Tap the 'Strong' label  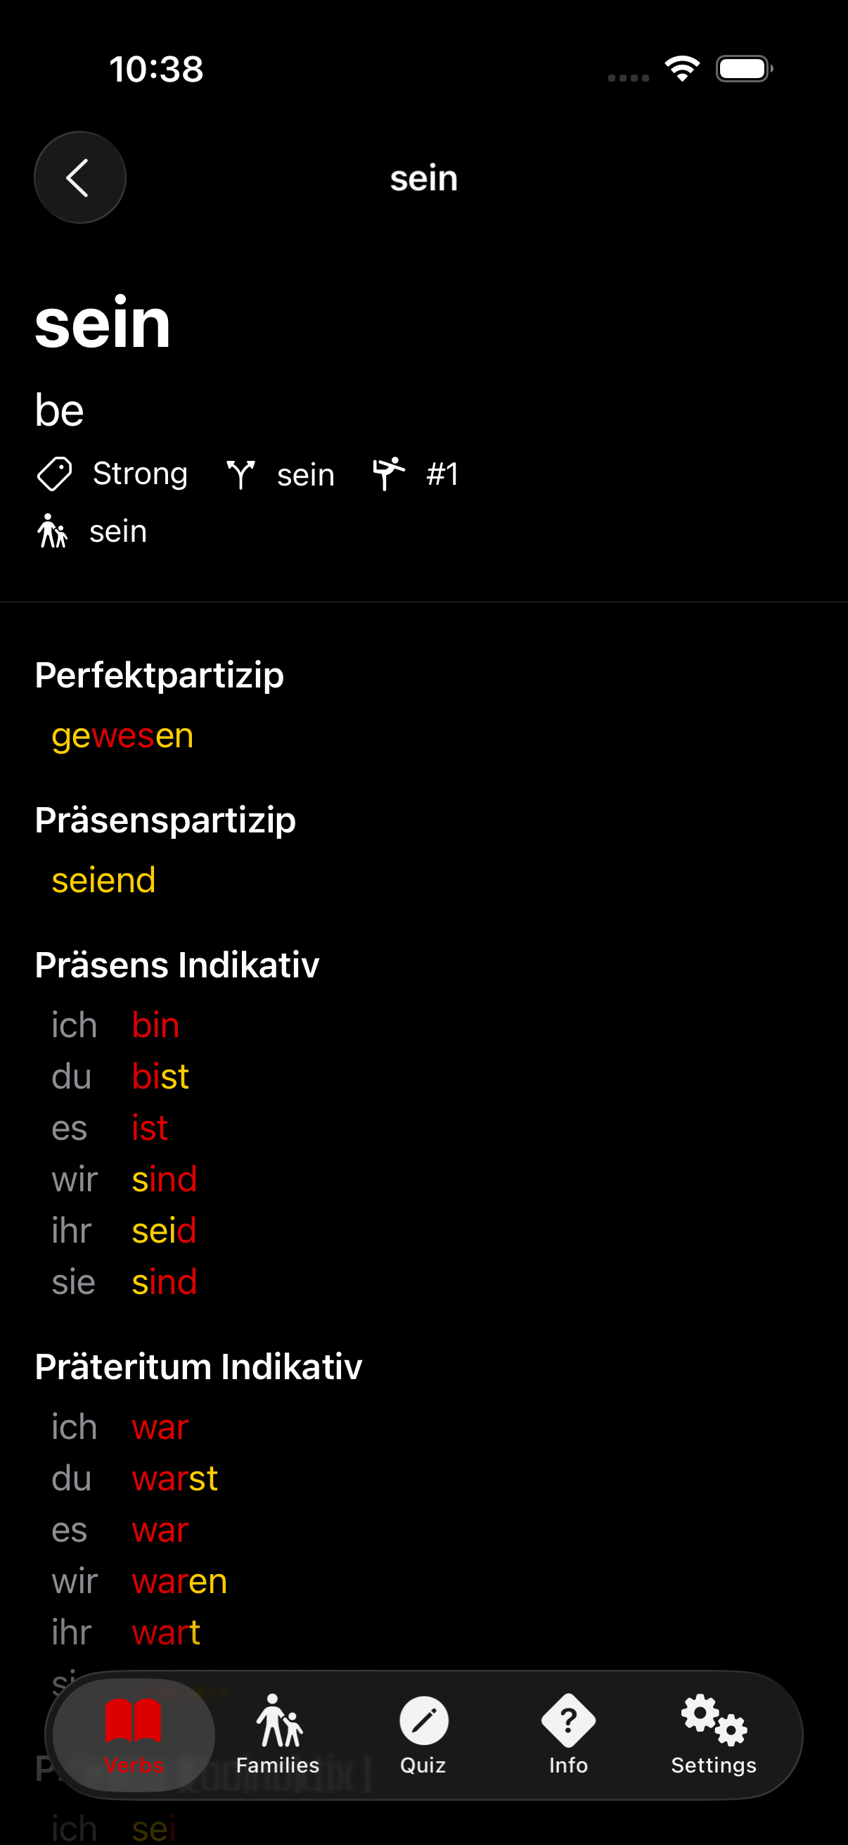point(139,474)
